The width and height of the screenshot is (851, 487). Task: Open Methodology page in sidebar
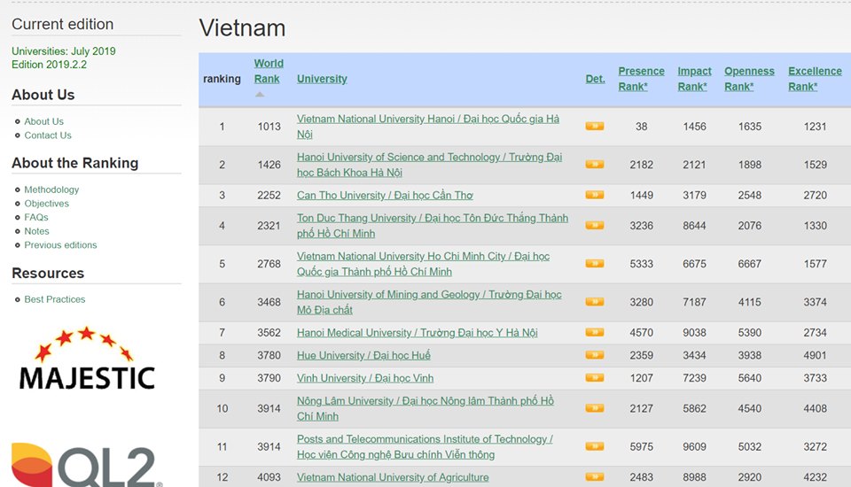[51, 189]
